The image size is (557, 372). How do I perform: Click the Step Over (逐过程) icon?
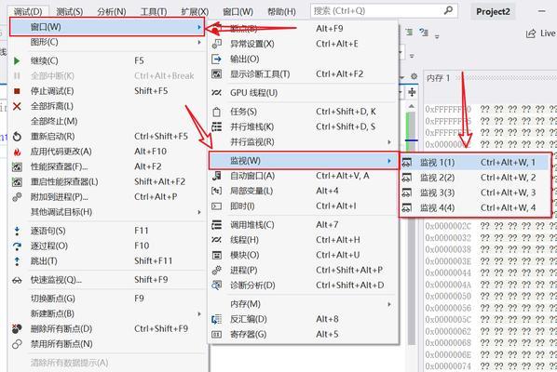17,246
